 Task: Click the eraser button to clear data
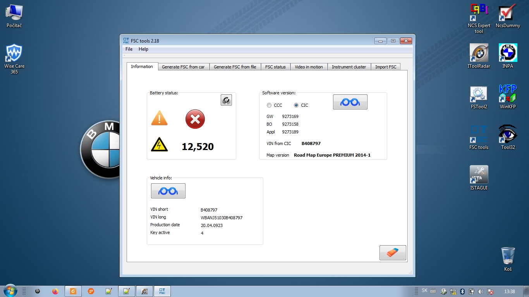(x=393, y=253)
